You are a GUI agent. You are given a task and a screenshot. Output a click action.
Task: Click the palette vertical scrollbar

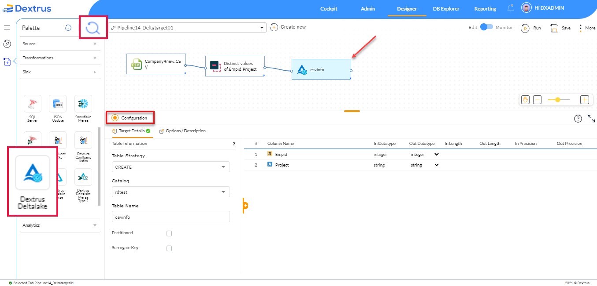point(99,167)
